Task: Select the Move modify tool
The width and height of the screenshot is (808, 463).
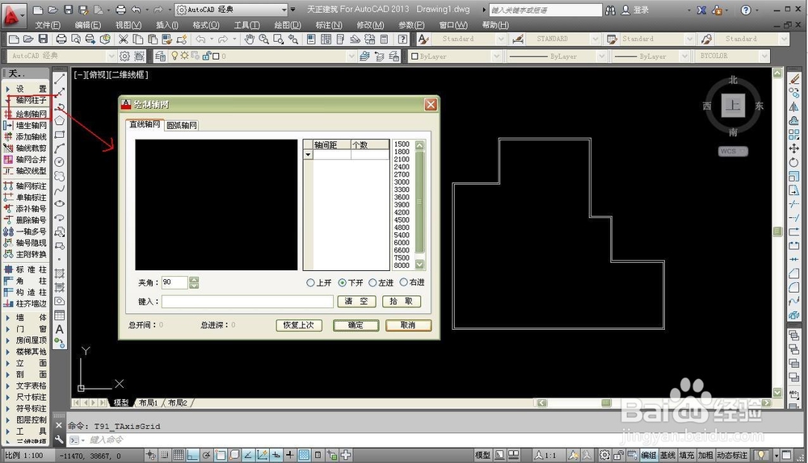Action: (x=793, y=148)
